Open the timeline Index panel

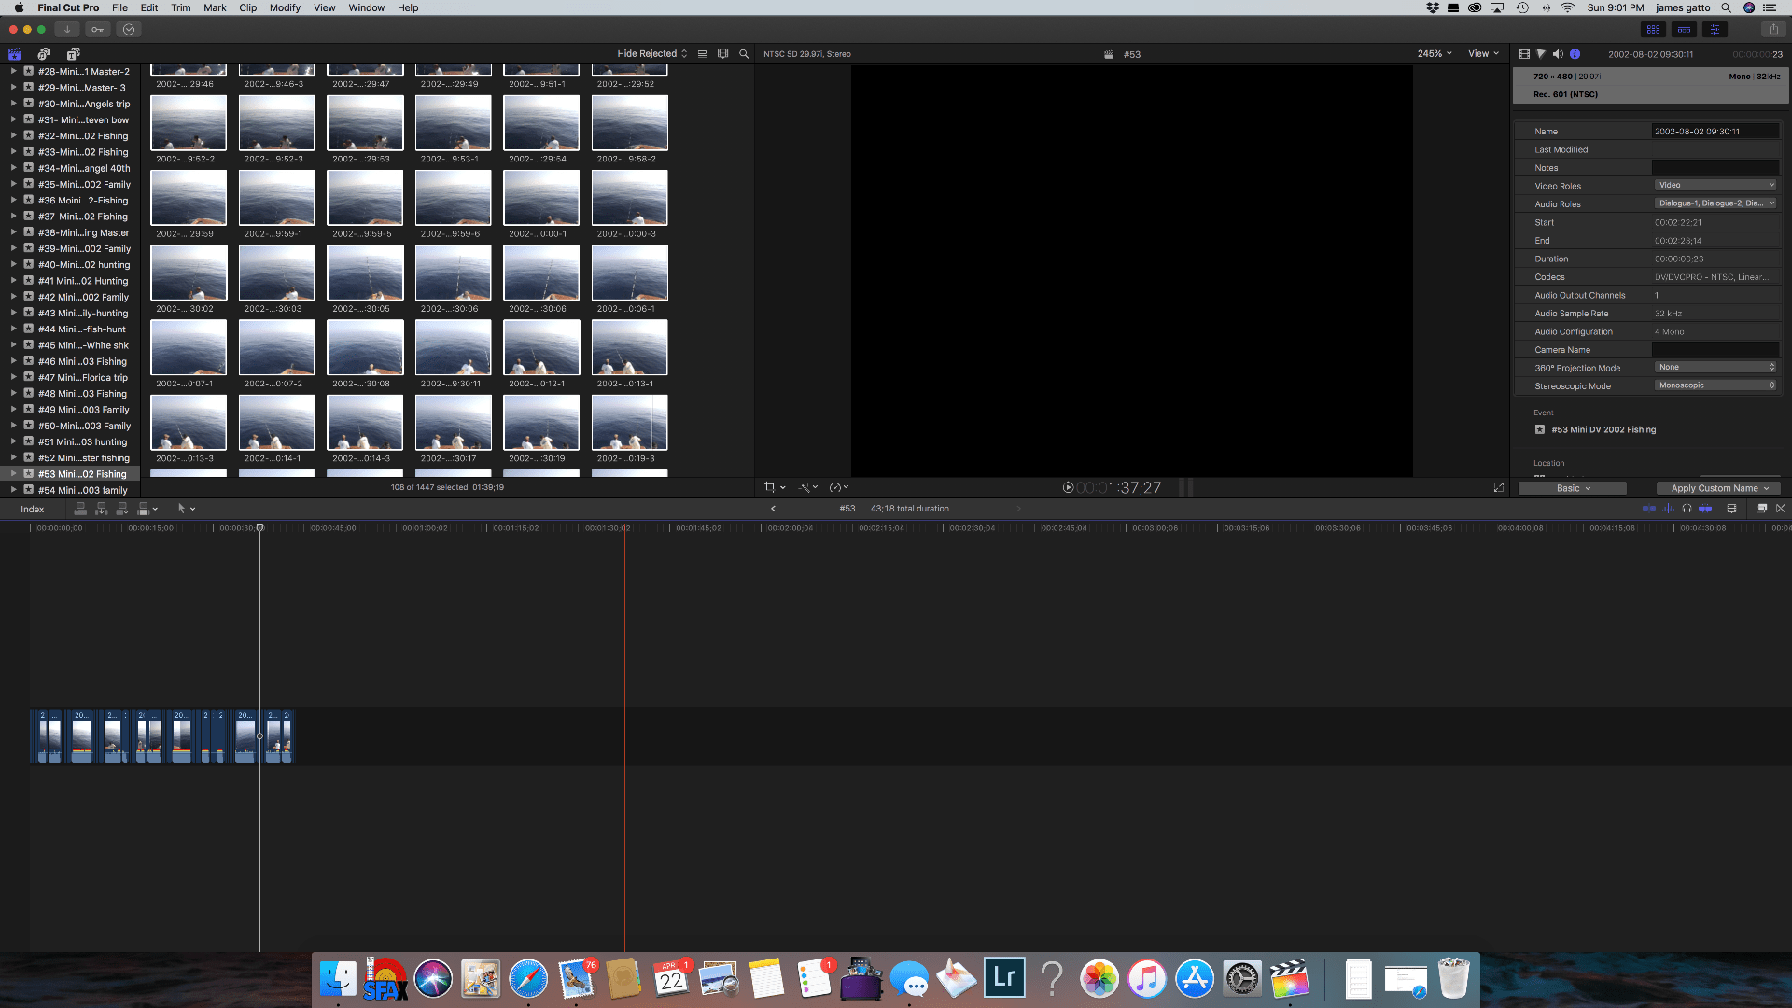34,509
